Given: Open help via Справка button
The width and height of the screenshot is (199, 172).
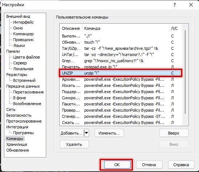Looking at the screenshot, I should click(181, 165).
